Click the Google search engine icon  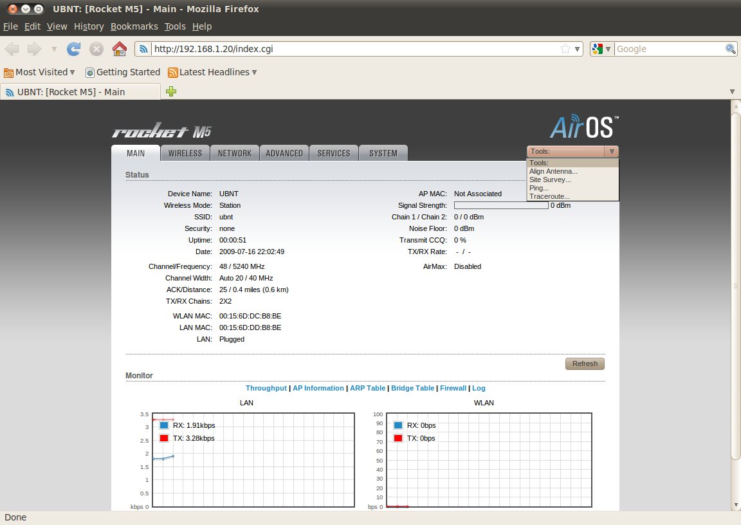598,49
